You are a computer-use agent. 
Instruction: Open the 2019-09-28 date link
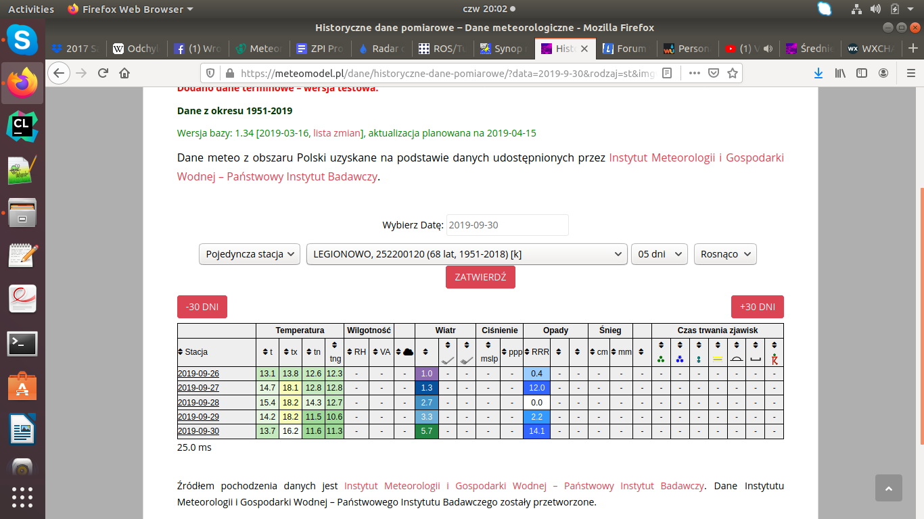tap(198, 403)
